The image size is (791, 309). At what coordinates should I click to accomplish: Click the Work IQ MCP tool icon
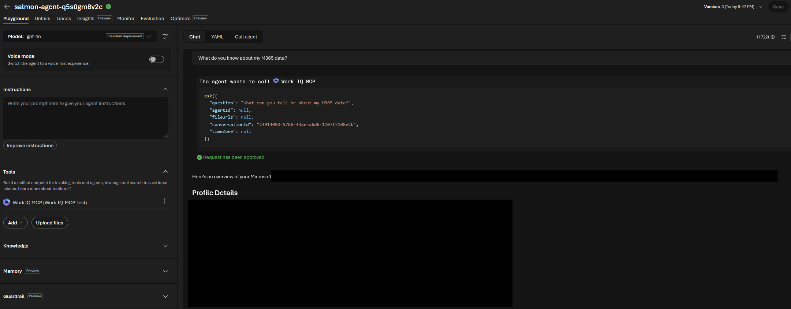[x=7, y=202]
